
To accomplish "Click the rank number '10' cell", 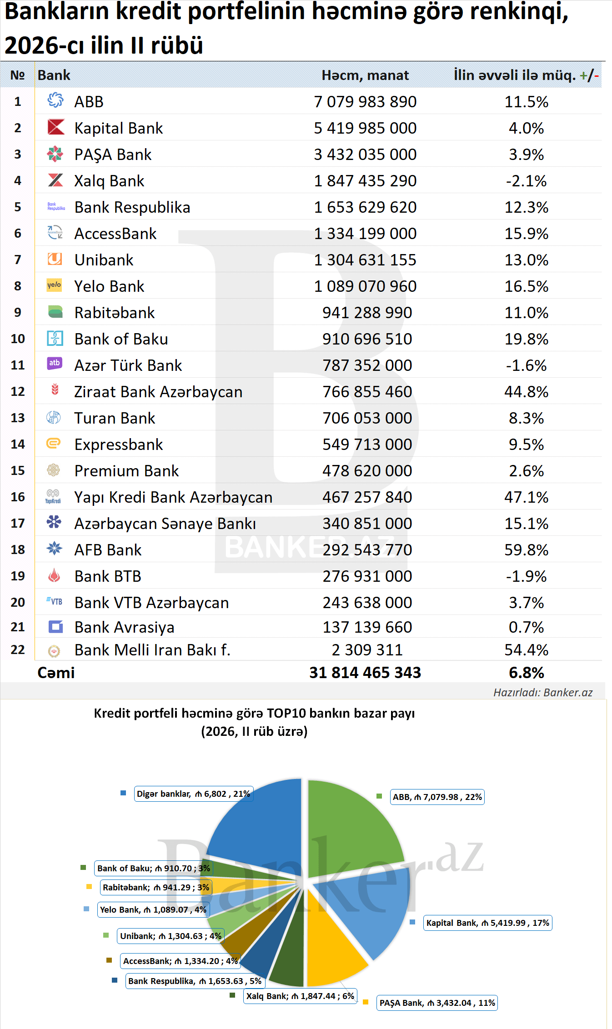I will click(x=18, y=339).
